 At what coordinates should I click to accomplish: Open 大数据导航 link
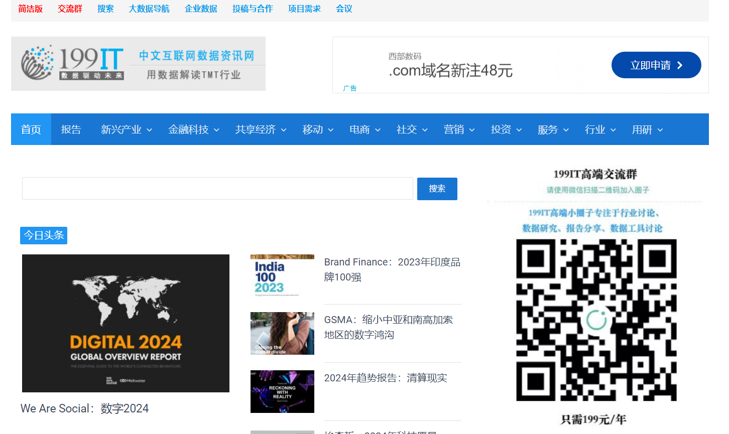(149, 9)
